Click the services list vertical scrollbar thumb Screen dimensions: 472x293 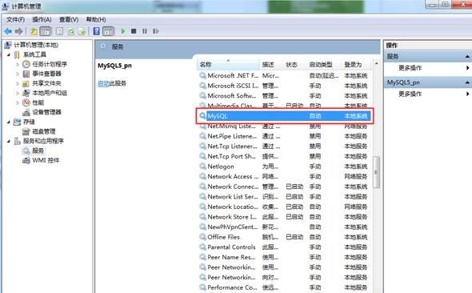point(376,172)
